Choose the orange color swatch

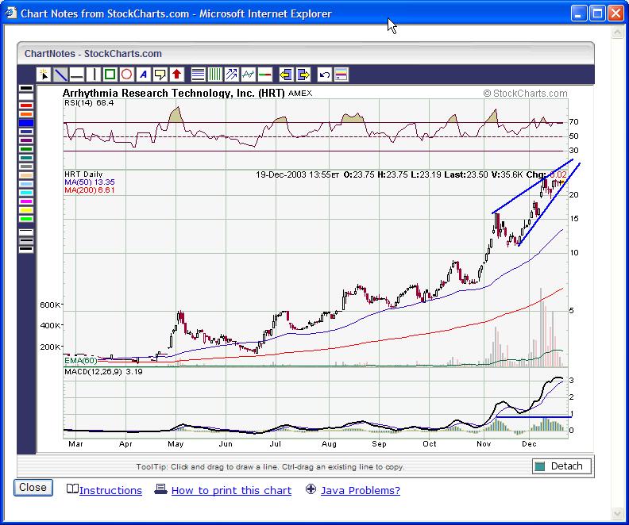(26, 114)
